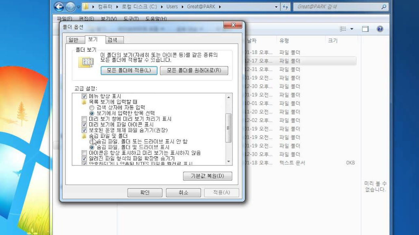Open 도구(T) menu
The image size is (419, 235).
click(x=131, y=19)
